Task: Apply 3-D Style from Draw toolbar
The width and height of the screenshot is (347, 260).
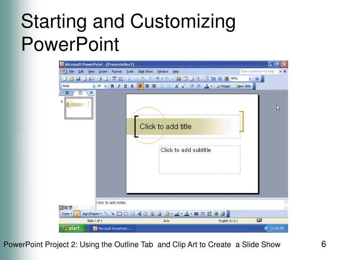Action: [x=223, y=214]
